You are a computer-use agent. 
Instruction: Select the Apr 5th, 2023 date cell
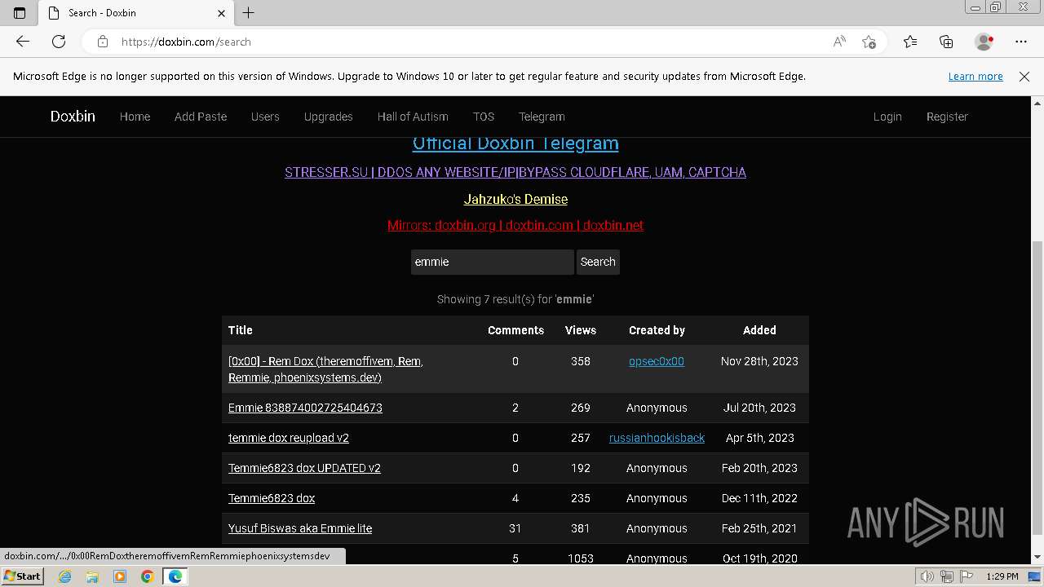point(759,438)
